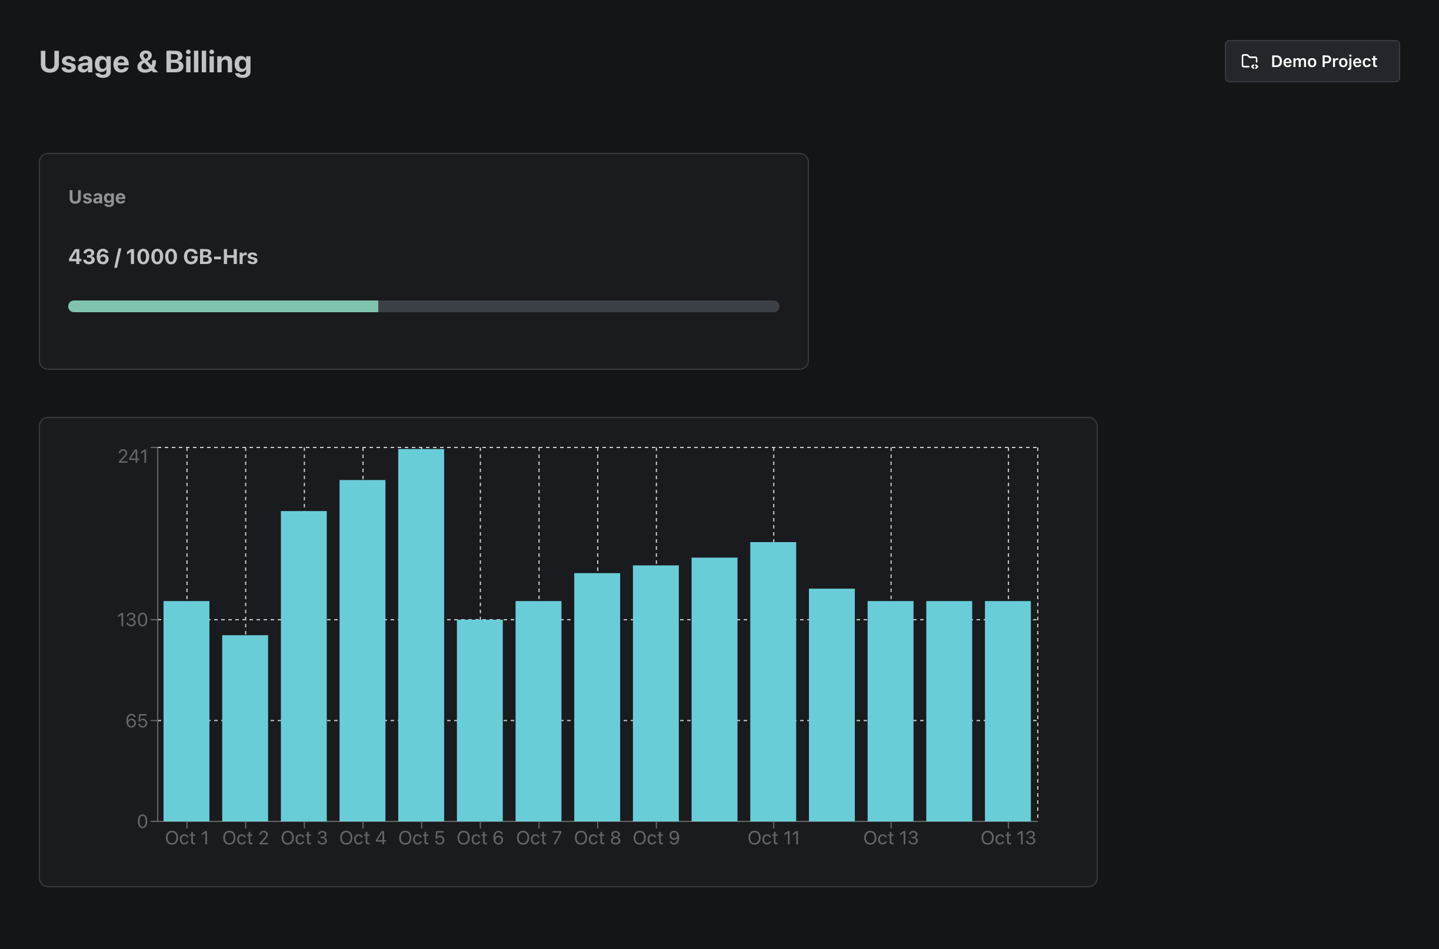Click the Usage & Billing page heading

pyautogui.click(x=145, y=62)
